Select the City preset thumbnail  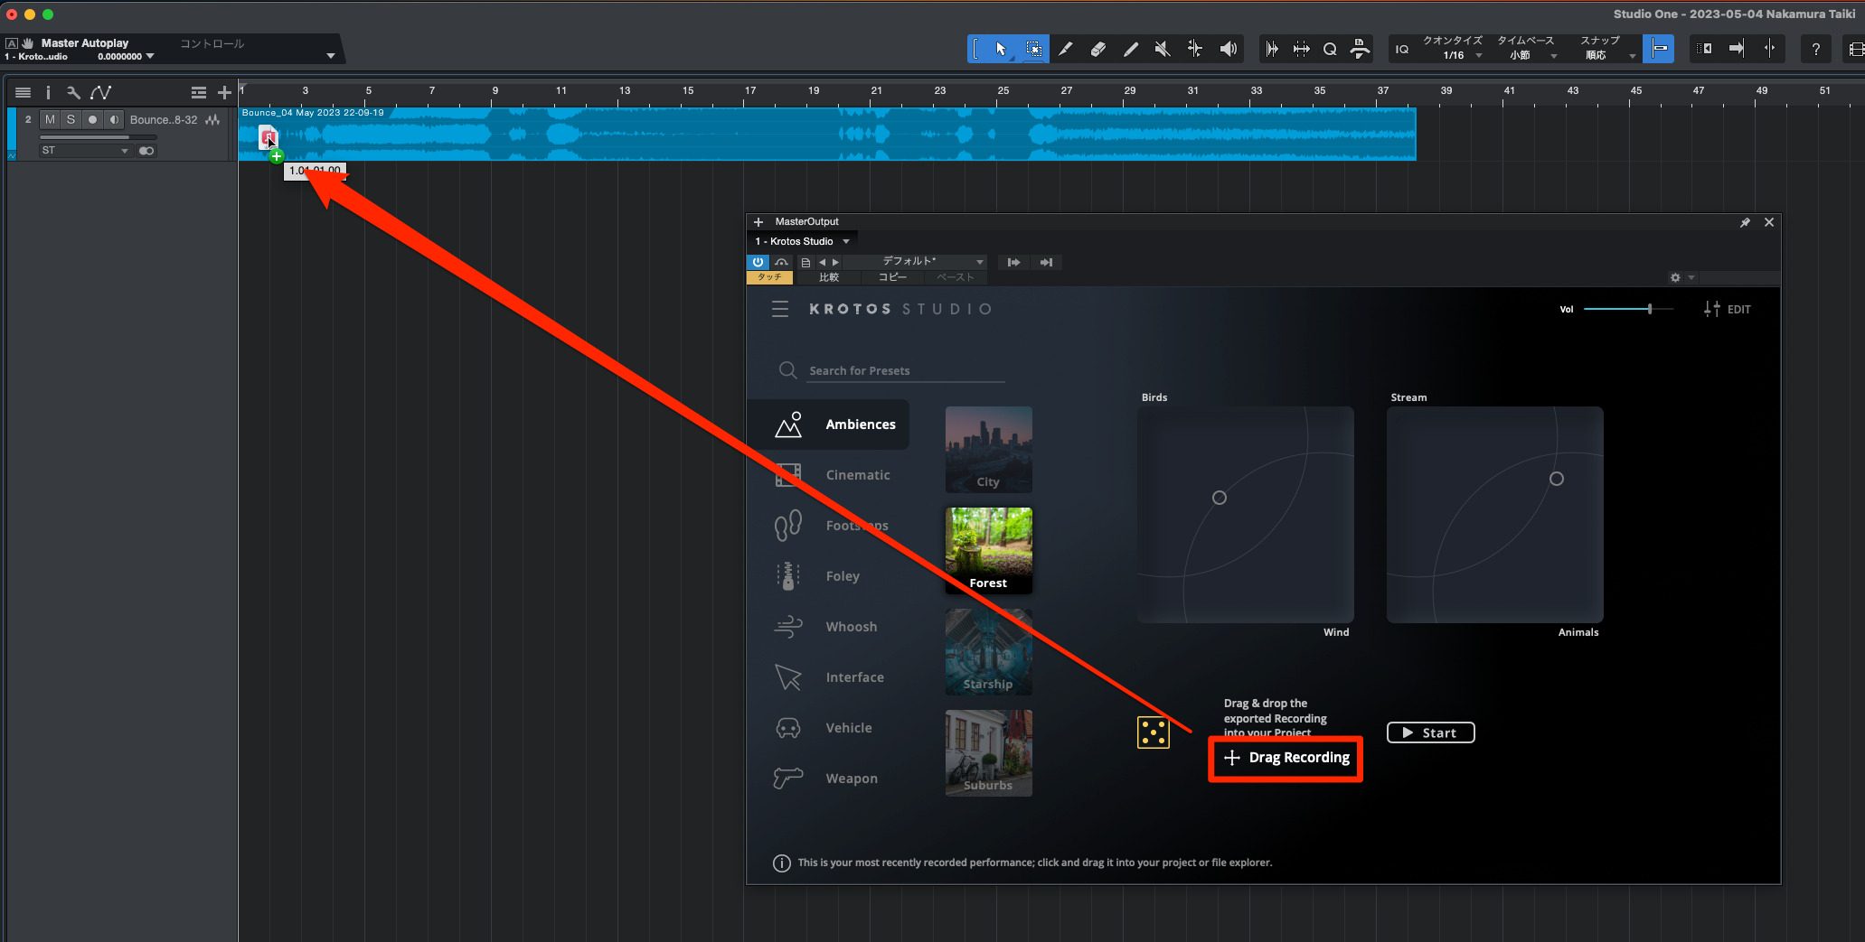click(988, 449)
